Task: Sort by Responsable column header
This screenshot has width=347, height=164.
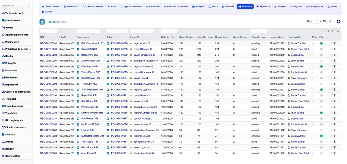Action: pos(294,37)
